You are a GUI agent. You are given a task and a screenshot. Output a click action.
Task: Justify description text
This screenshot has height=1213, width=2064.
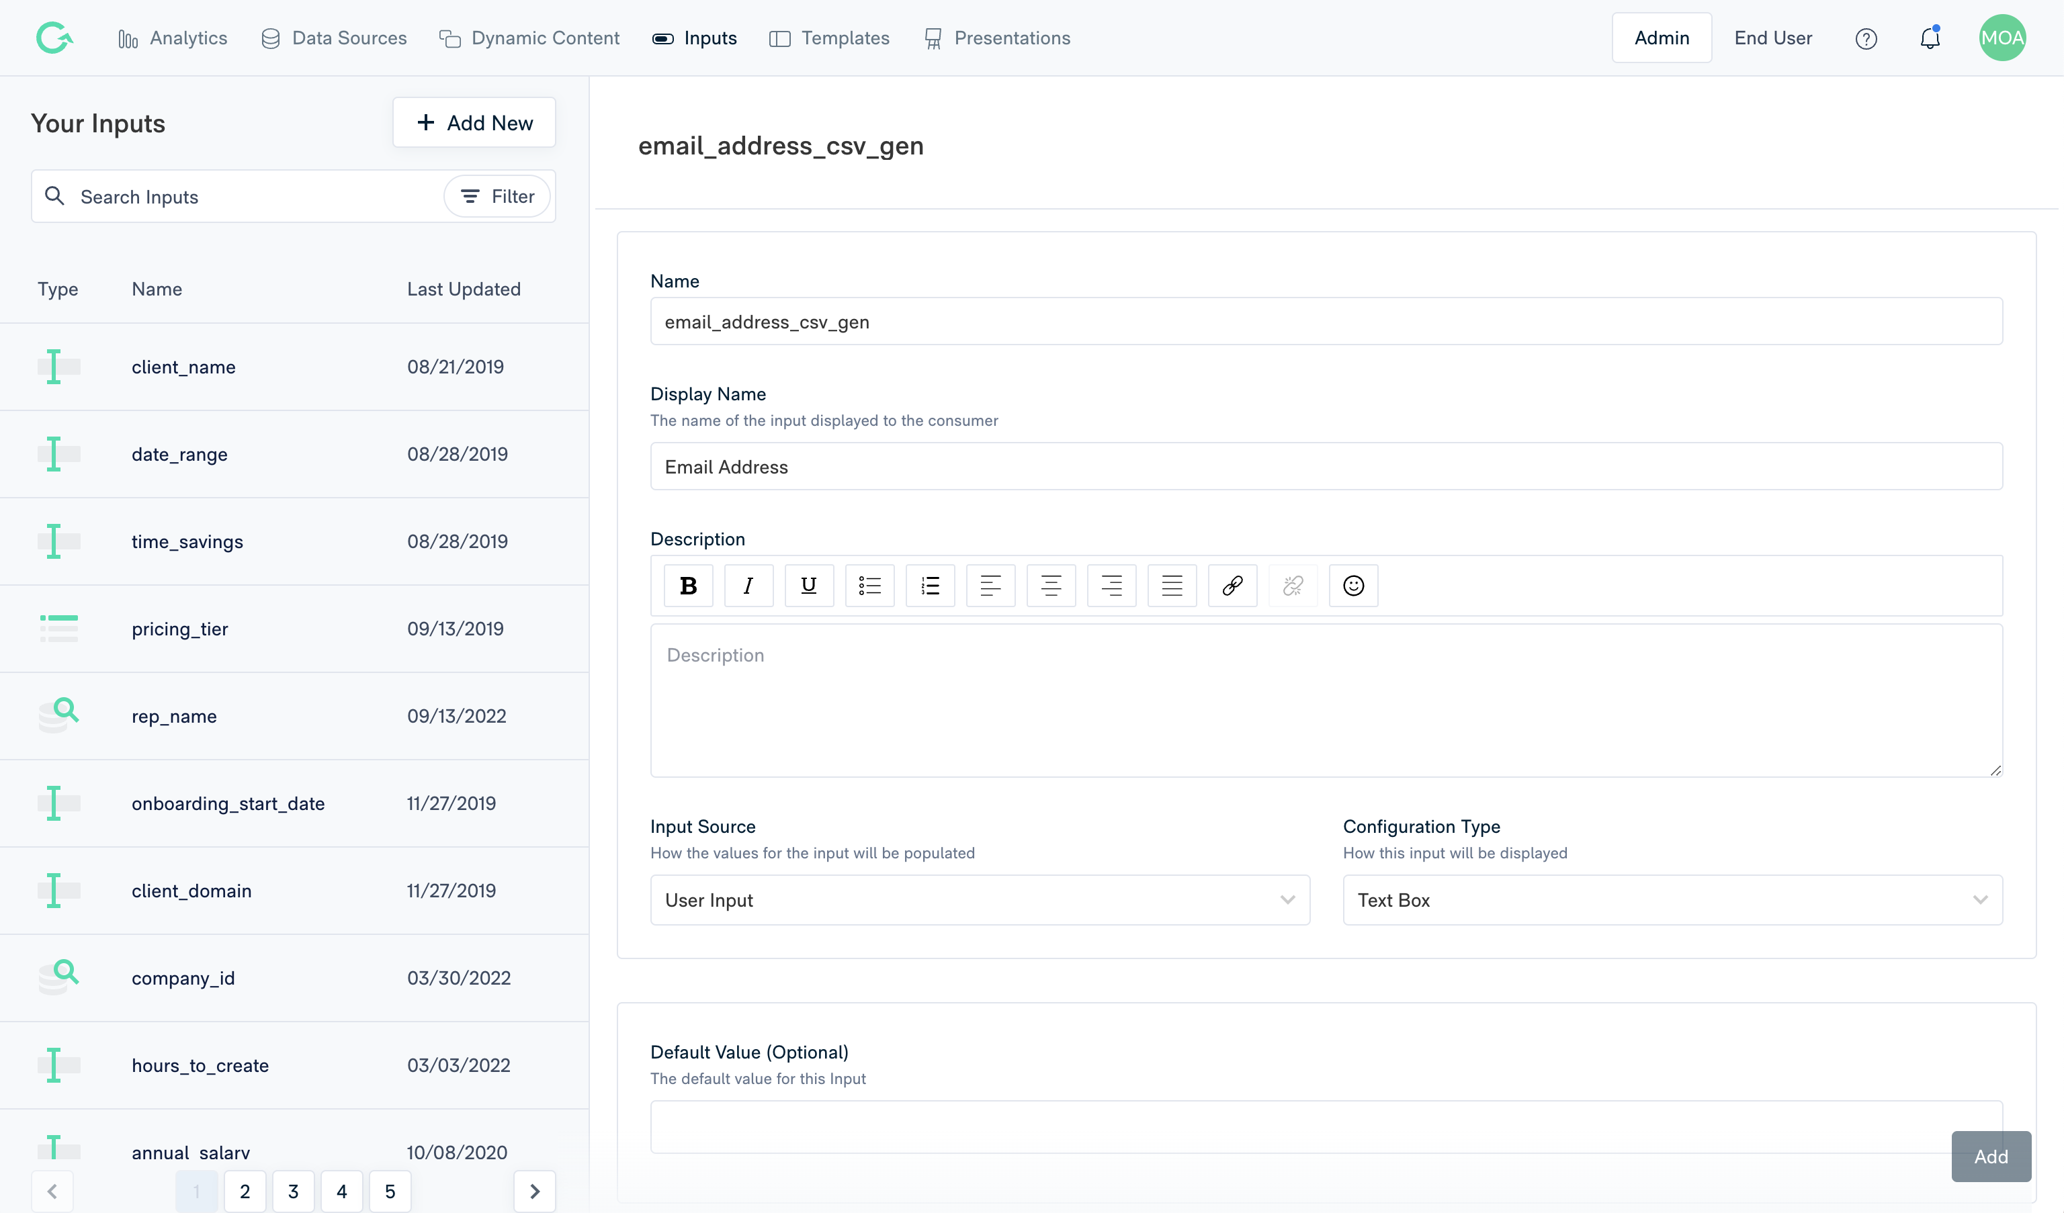click(x=1172, y=586)
